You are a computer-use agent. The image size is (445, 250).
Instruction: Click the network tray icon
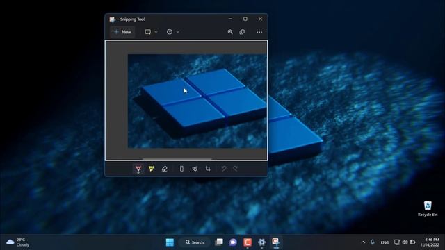tap(397, 242)
